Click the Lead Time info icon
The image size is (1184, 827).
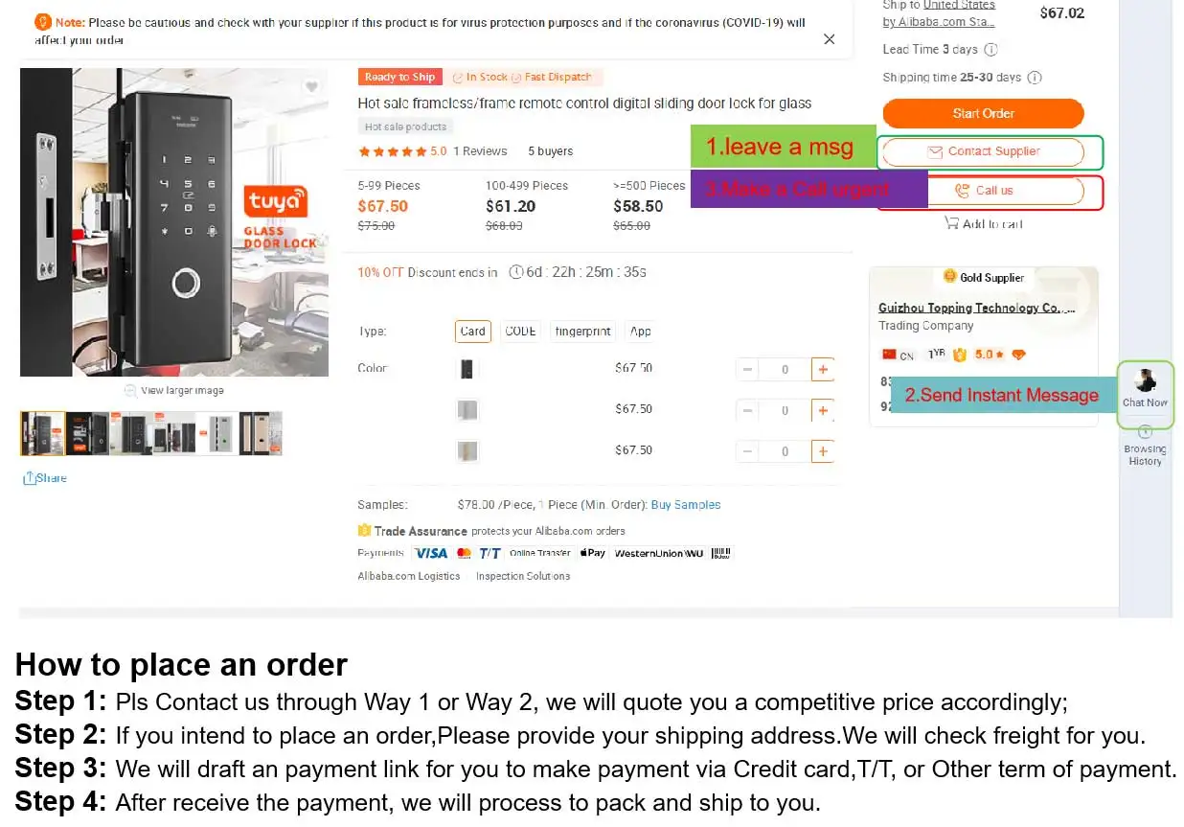pos(990,50)
